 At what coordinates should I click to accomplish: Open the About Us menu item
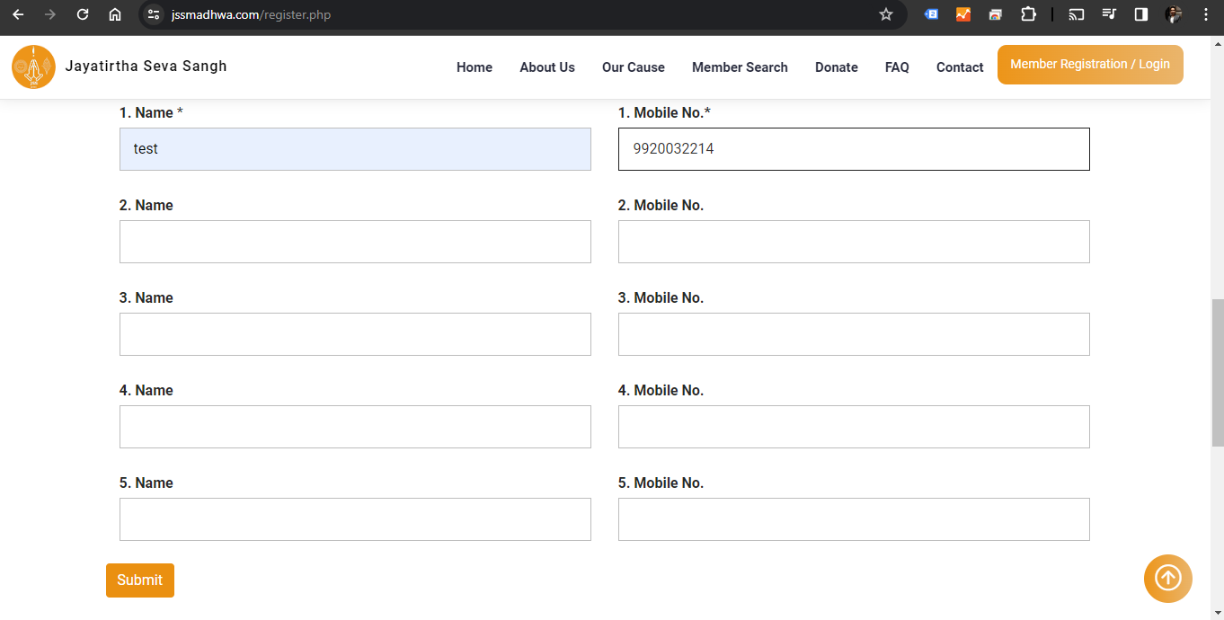tap(546, 67)
